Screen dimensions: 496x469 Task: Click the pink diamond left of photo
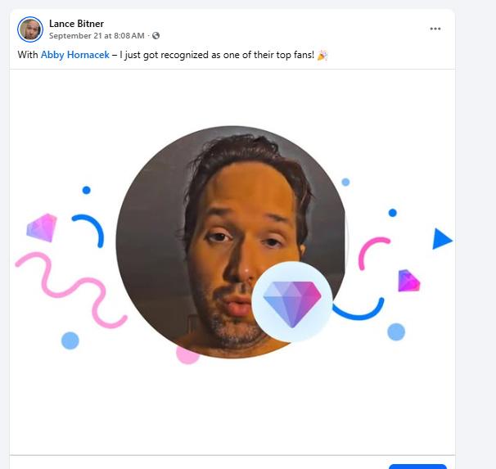tap(42, 227)
